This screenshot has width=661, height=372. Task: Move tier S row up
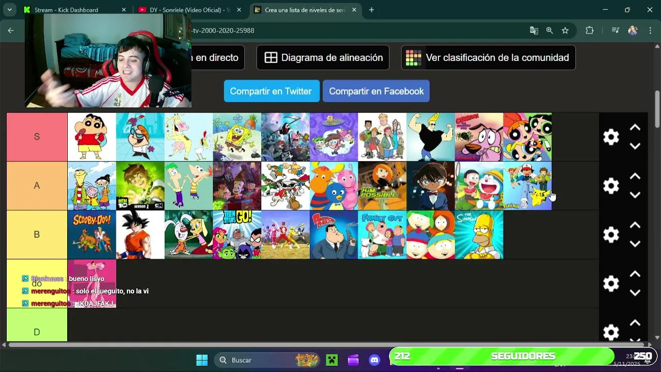[x=635, y=128]
